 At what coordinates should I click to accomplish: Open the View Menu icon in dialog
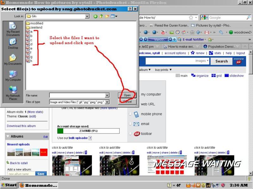(x=114, y=16)
